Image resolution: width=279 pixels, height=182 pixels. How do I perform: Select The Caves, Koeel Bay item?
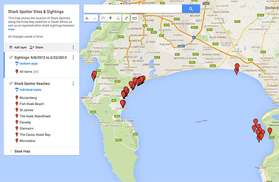33,135
